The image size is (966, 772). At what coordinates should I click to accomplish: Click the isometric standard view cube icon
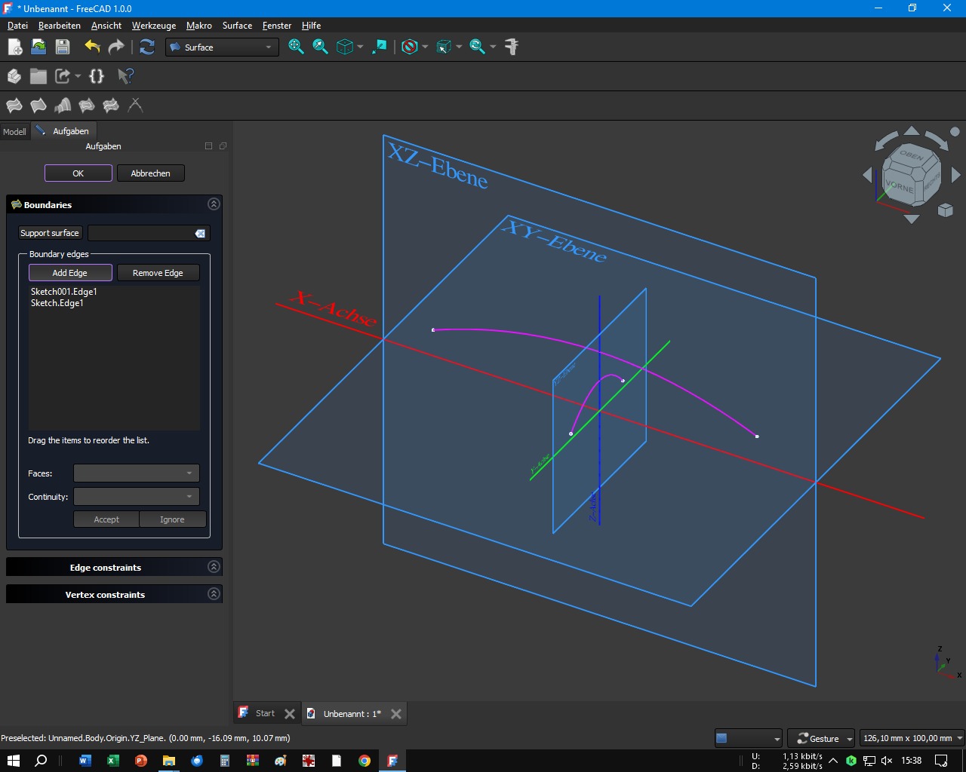[x=344, y=47]
